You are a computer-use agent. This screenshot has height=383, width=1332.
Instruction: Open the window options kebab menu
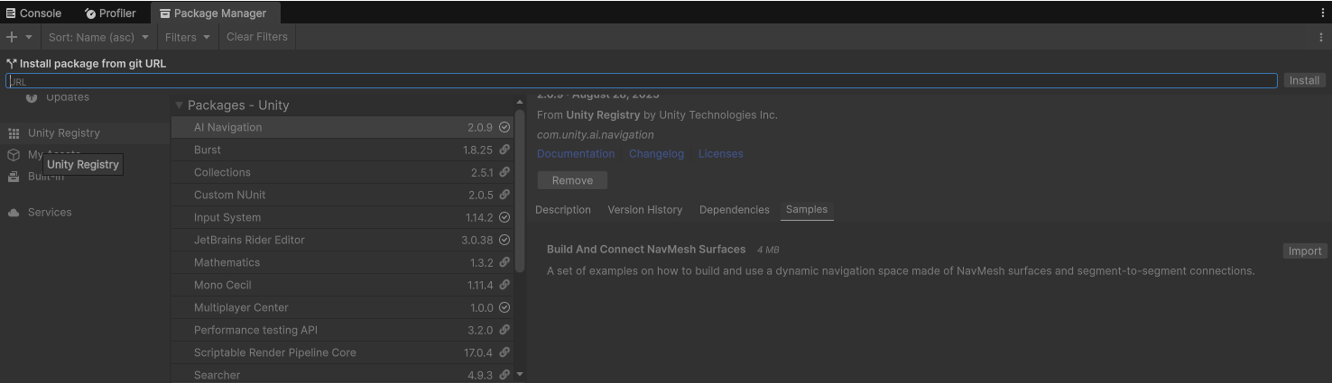[1323, 13]
